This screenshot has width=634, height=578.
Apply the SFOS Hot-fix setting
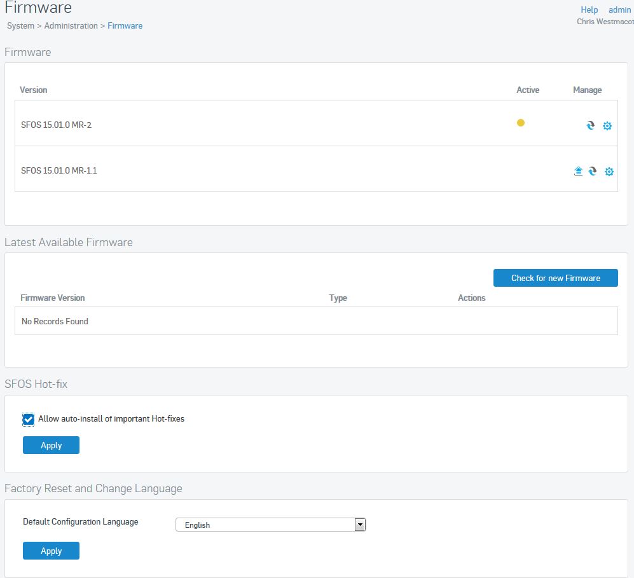(51, 445)
